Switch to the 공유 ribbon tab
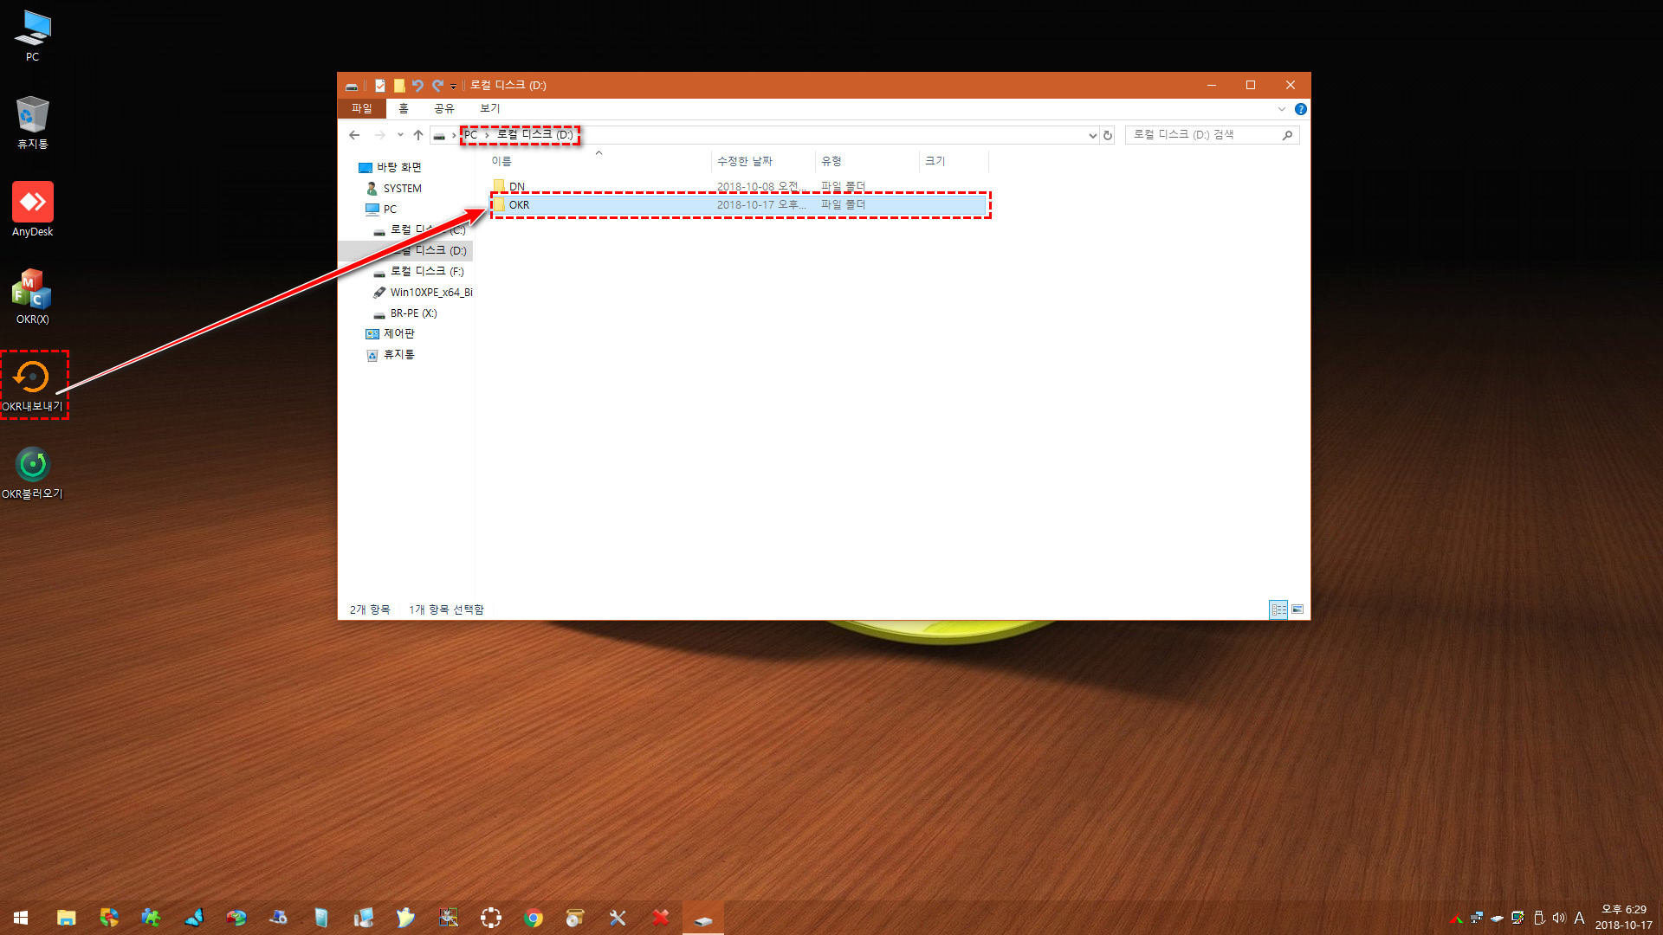The height and width of the screenshot is (935, 1663). (x=444, y=108)
